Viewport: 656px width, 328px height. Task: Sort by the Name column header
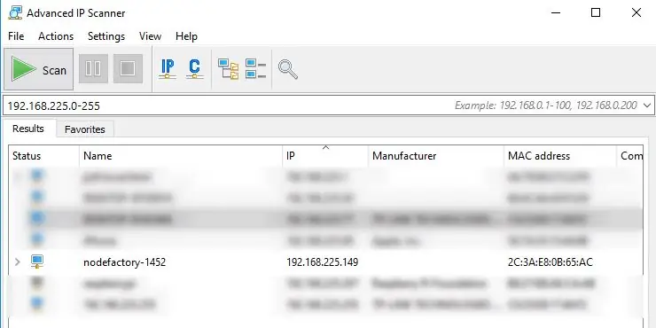tap(181, 156)
